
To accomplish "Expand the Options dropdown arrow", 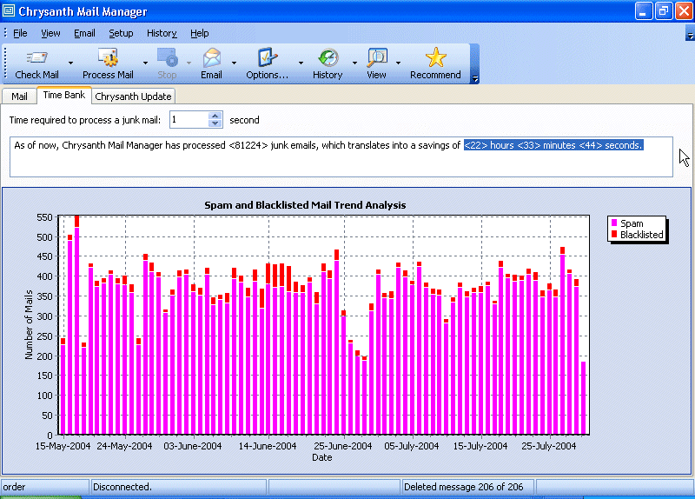I will [x=301, y=63].
